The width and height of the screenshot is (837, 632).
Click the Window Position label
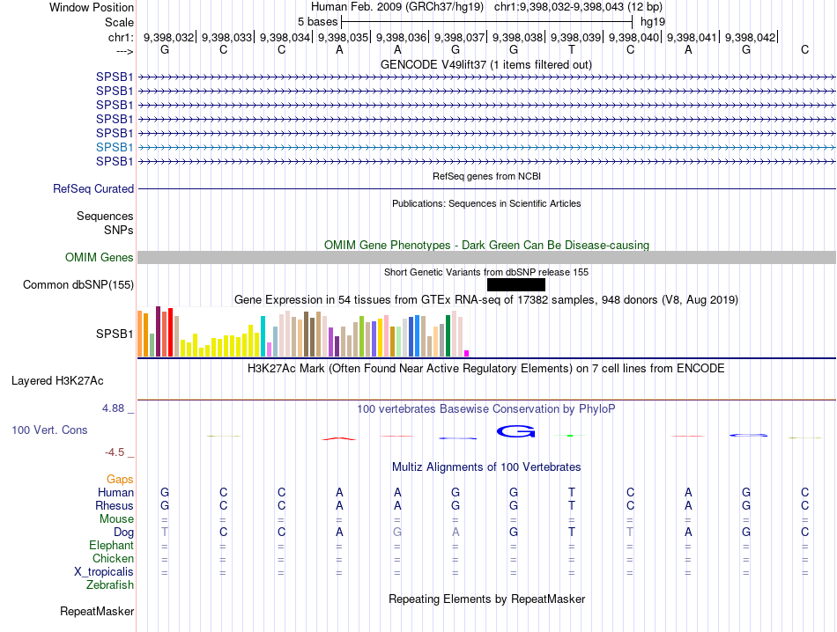92,7
